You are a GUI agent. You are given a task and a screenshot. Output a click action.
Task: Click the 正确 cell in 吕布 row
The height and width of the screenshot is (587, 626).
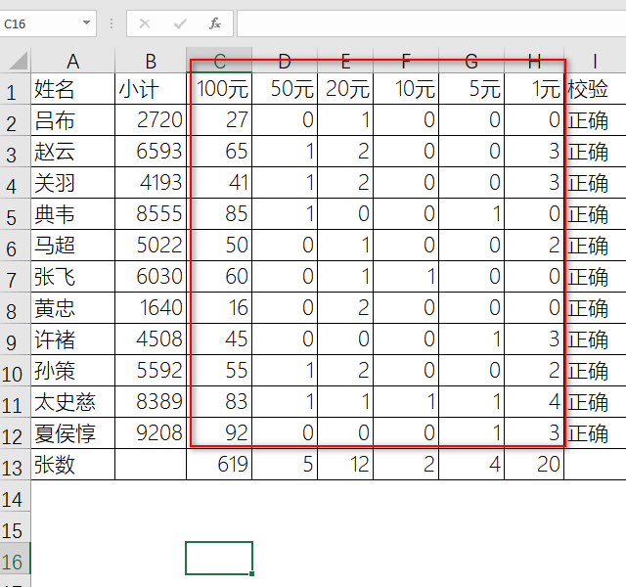click(595, 120)
